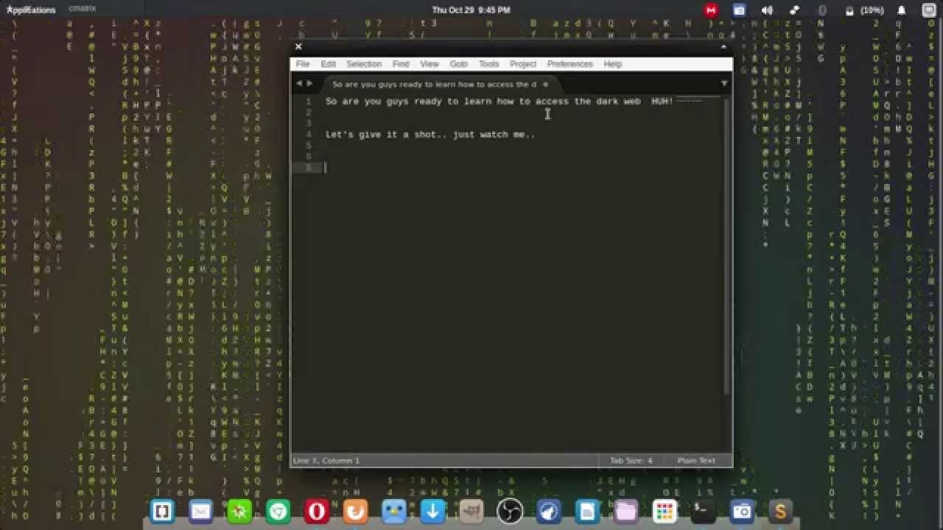Open the Preferences menu
Image resolution: width=943 pixels, height=530 pixels.
569,64
